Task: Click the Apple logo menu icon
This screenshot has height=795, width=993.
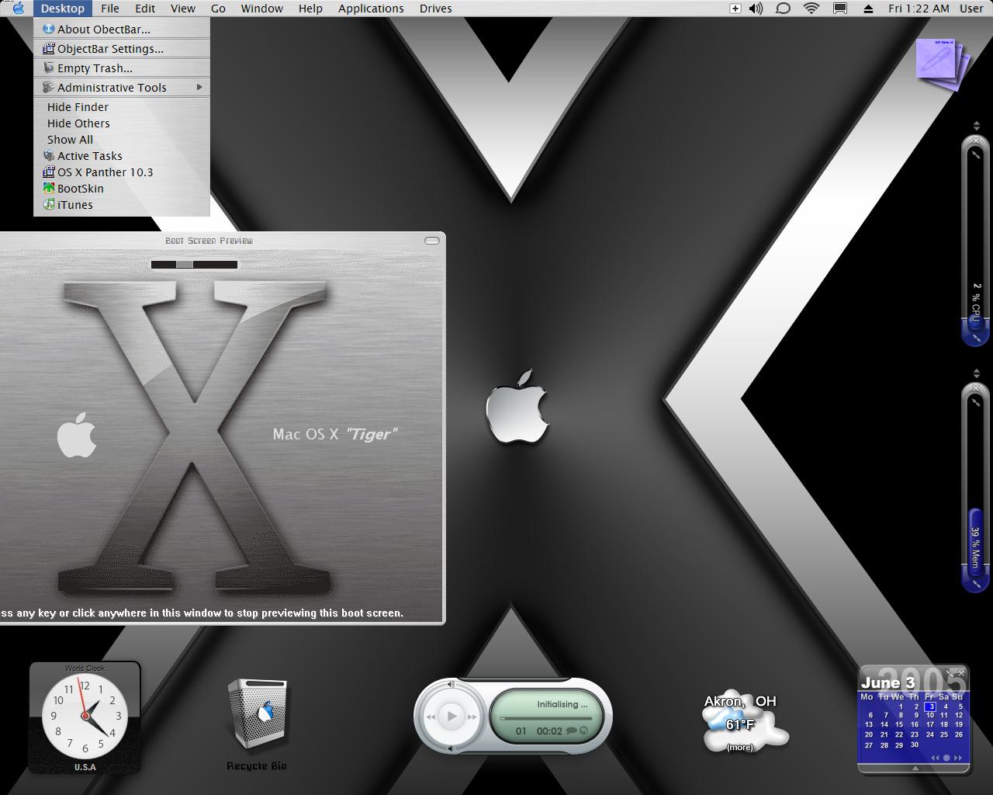Action: tap(18, 9)
